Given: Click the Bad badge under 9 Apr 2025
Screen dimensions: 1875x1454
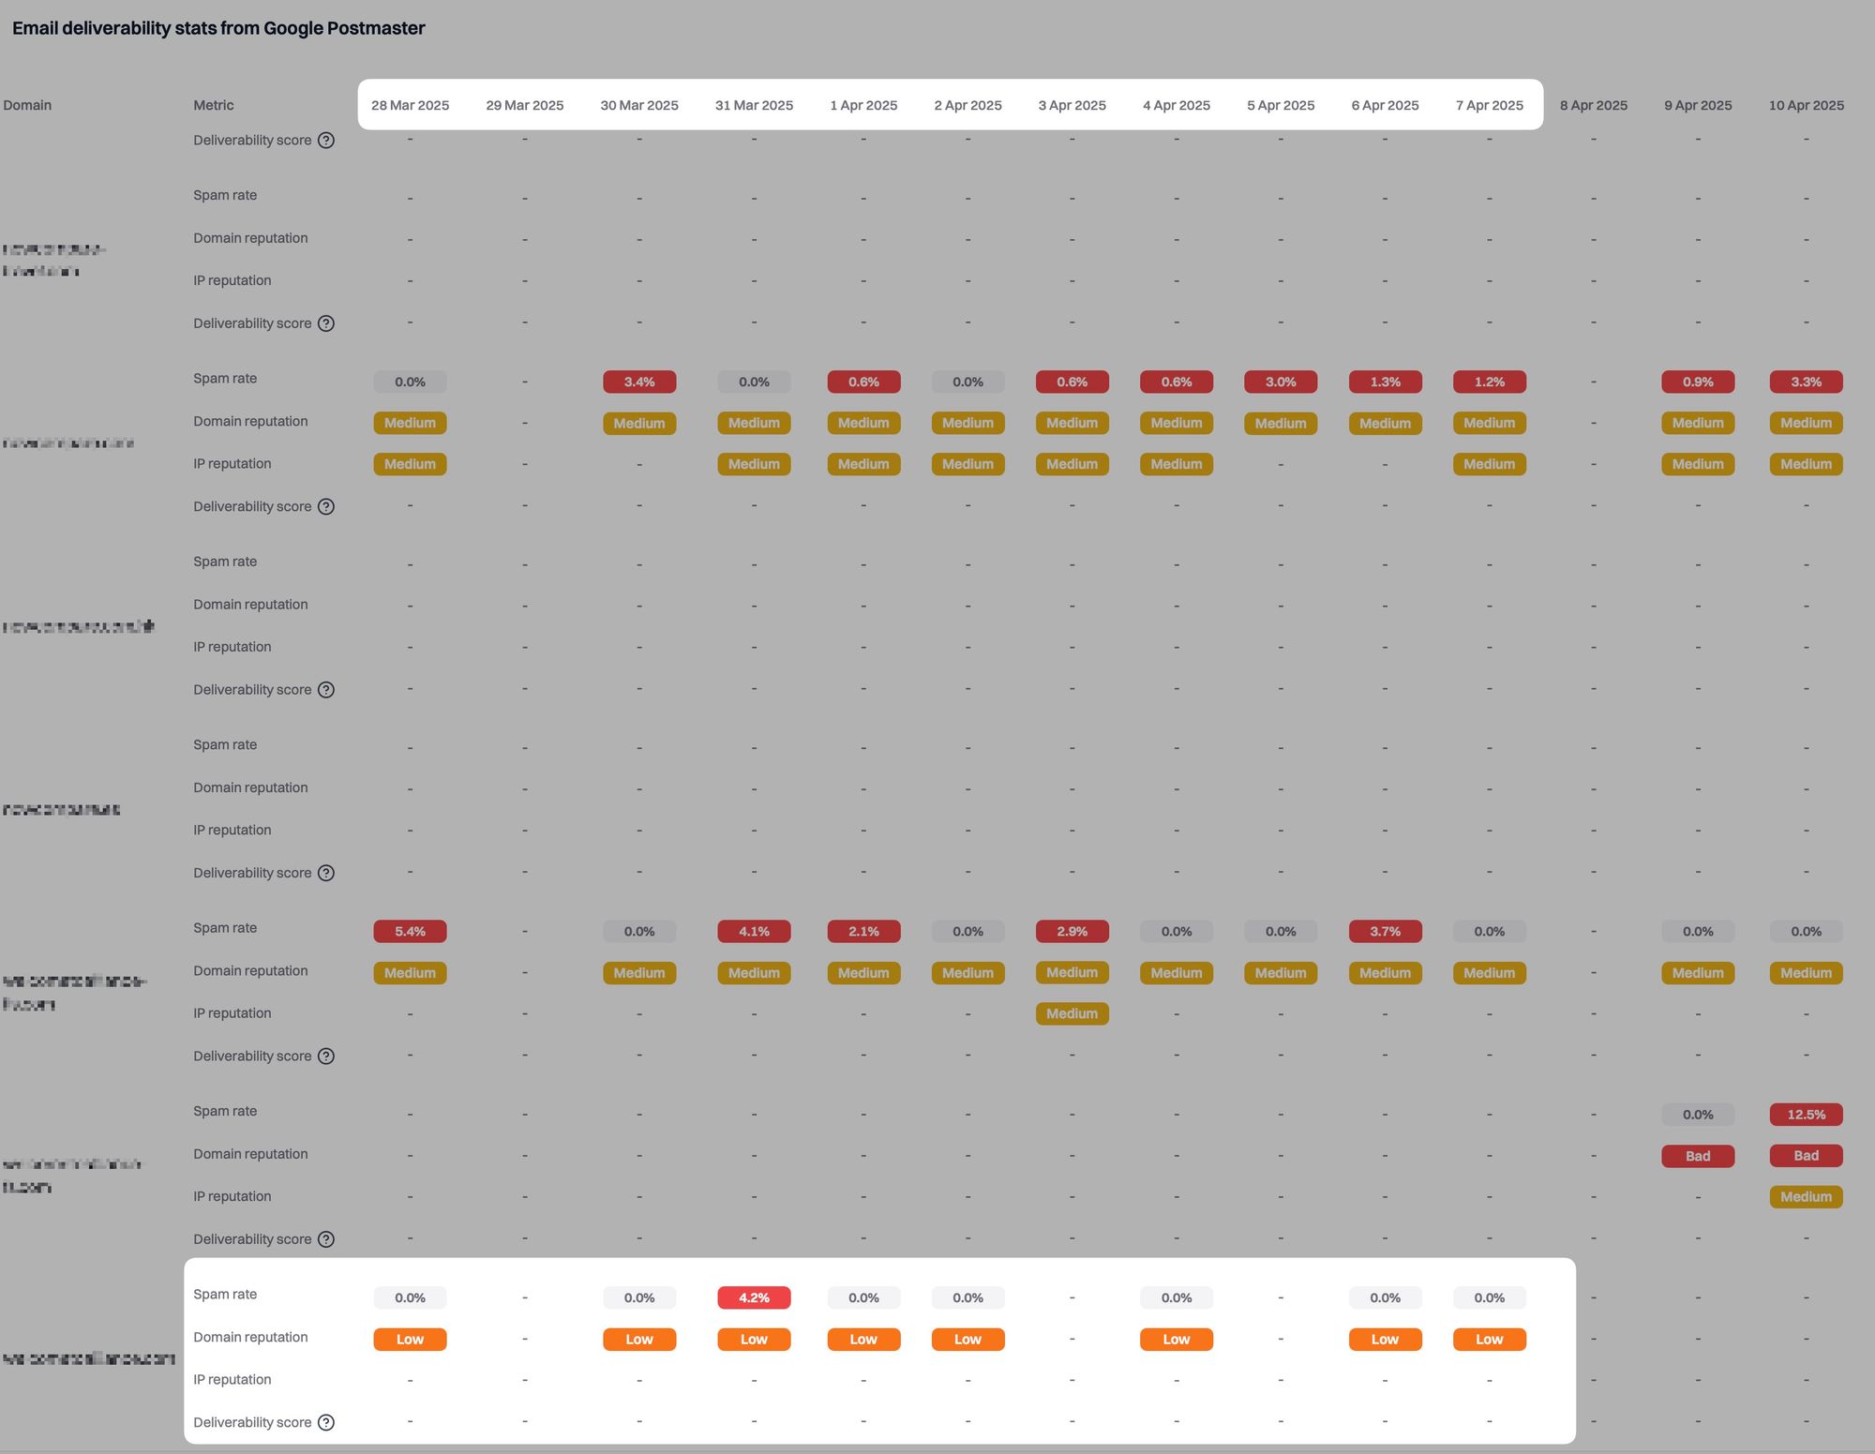Looking at the screenshot, I should 1697,1156.
